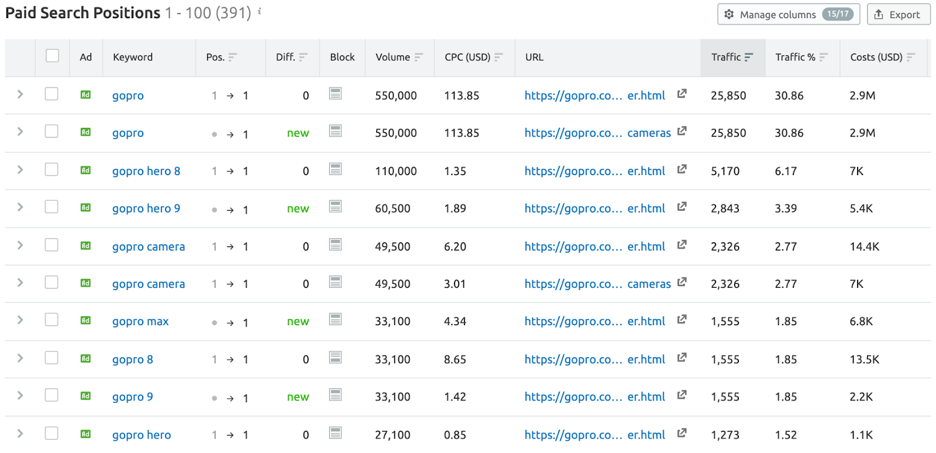936x453 pixels.
Task: Click the 5,170 traffic value
Action: coord(725,171)
